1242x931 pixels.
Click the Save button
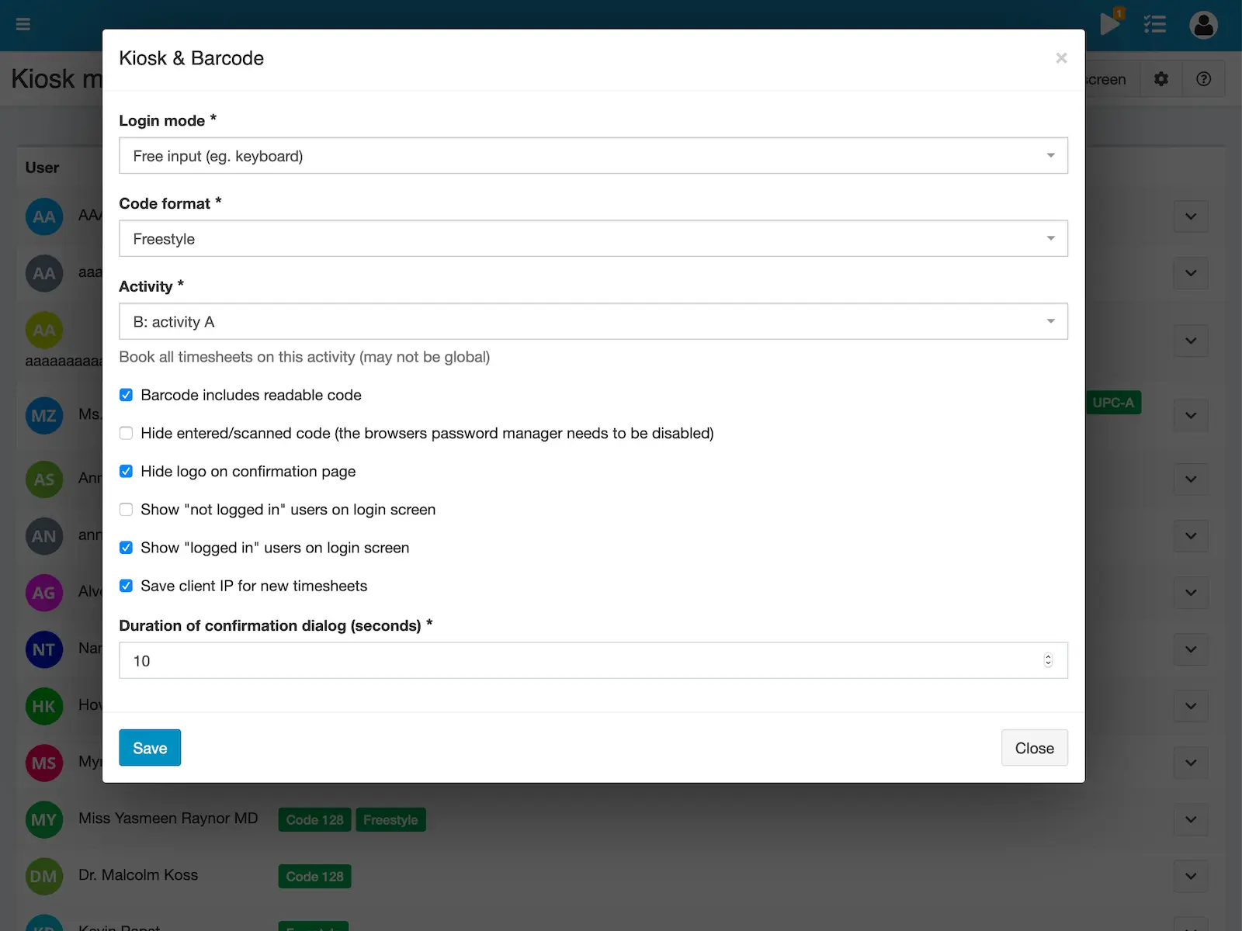[x=150, y=748]
